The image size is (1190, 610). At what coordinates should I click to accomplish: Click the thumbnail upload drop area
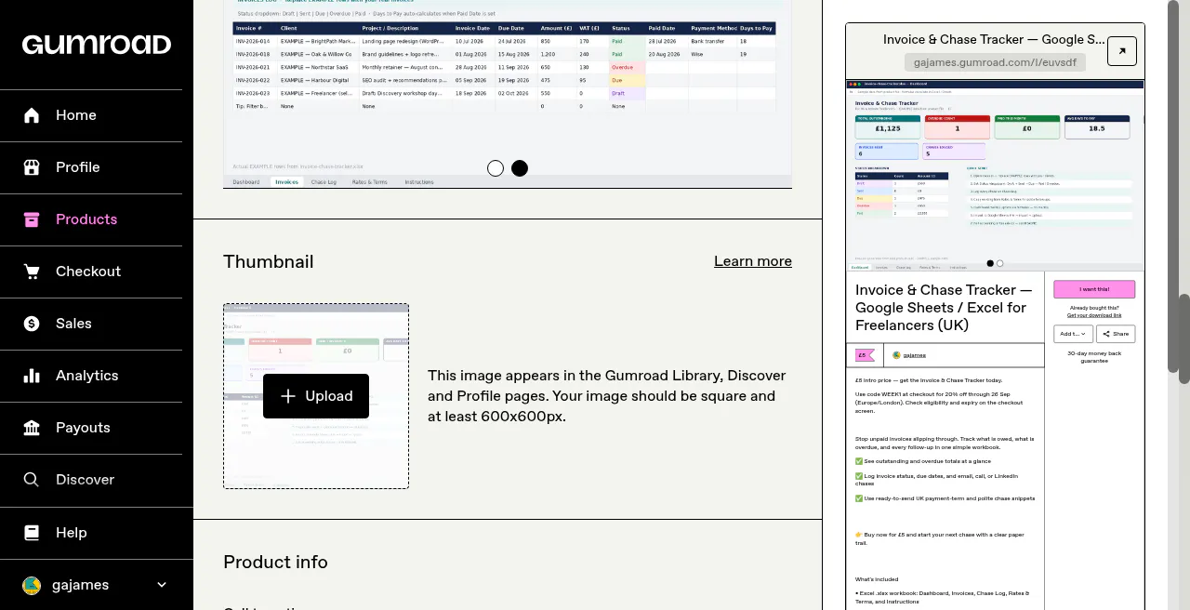pyautogui.click(x=316, y=396)
